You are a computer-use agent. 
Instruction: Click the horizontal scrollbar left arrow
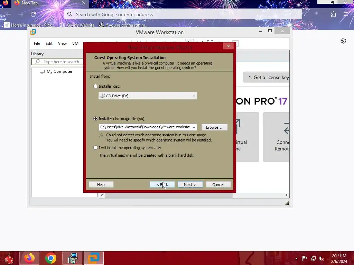(102, 195)
